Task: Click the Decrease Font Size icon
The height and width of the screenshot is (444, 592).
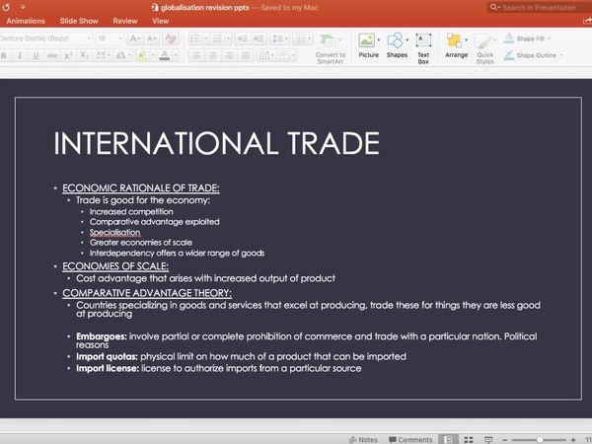Action: (x=151, y=38)
